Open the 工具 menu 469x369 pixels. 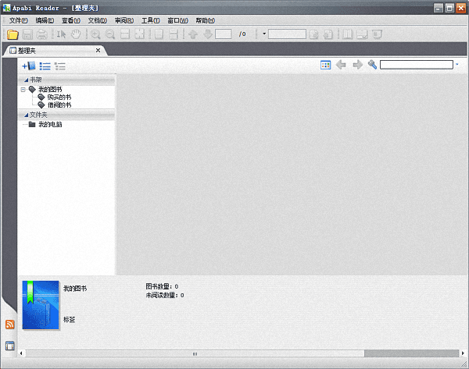[150, 20]
